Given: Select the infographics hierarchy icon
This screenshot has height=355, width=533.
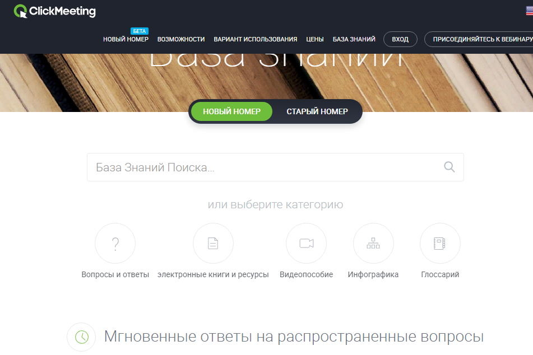Looking at the screenshot, I should pyautogui.click(x=373, y=243).
